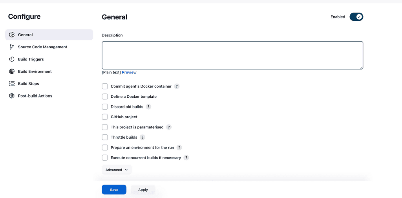Open help icon next to Throttle builds

(x=142, y=137)
